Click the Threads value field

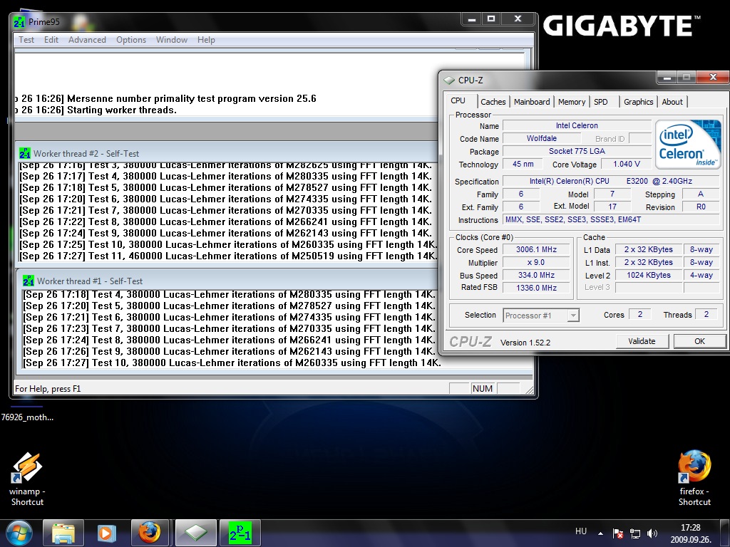point(706,315)
